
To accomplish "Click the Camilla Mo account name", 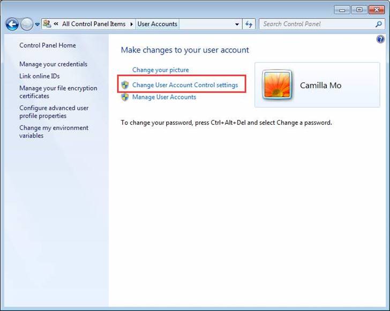I will click(x=320, y=86).
